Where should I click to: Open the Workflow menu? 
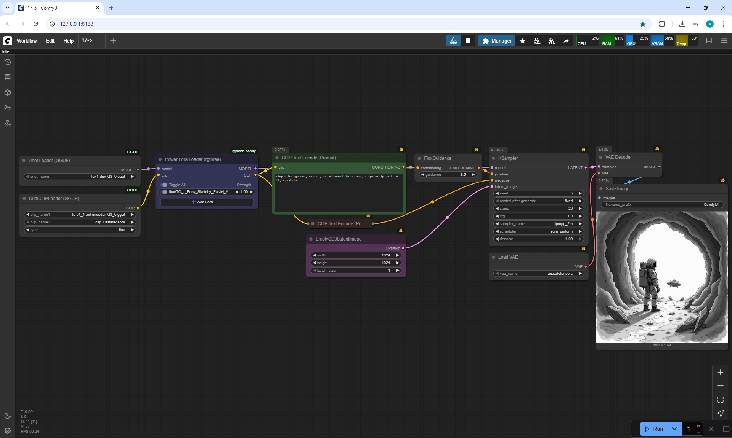pos(27,41)
